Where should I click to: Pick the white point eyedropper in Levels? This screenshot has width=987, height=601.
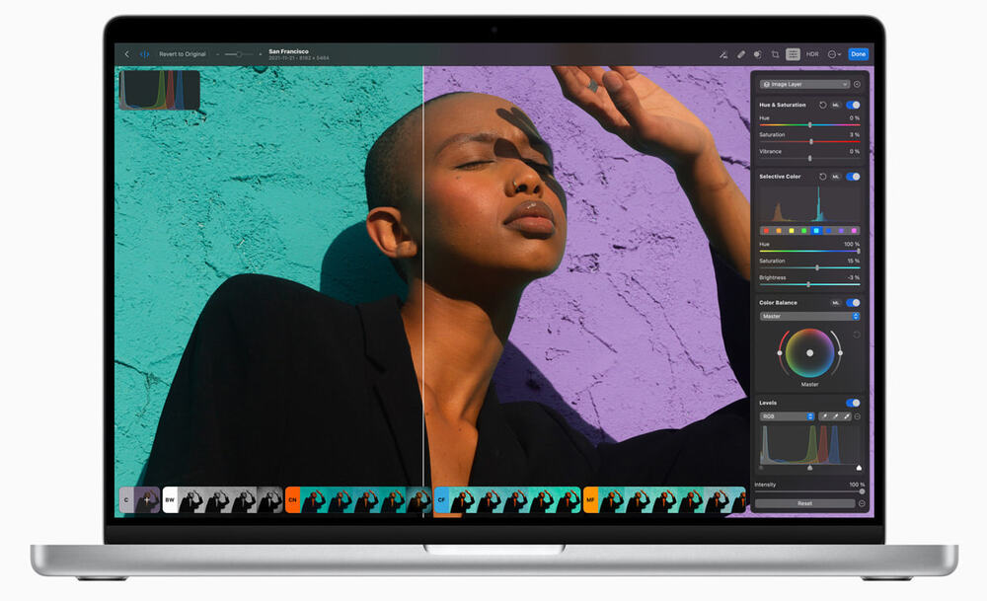click(847, 416)
